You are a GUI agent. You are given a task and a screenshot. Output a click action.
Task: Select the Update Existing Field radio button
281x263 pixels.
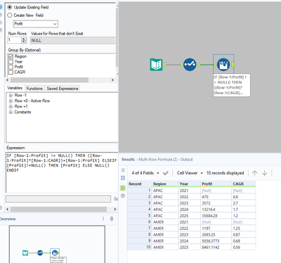[x=10, y=8]
